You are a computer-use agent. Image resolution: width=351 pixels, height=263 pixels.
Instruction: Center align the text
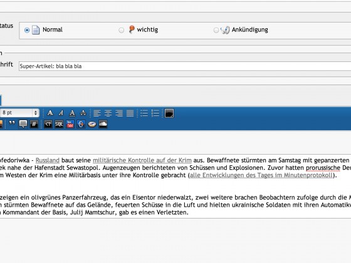click(108, 113)
